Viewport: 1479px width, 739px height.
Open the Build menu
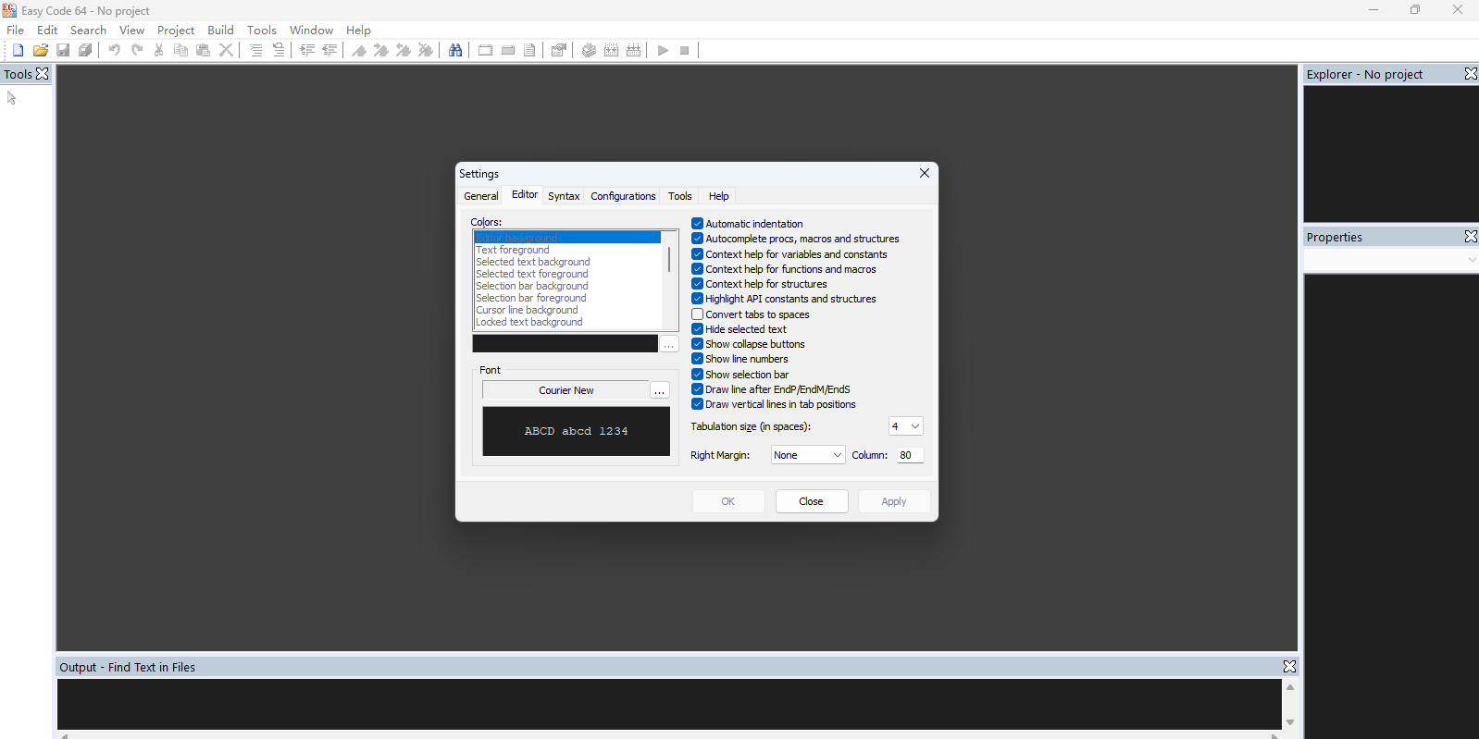point(220,31)
